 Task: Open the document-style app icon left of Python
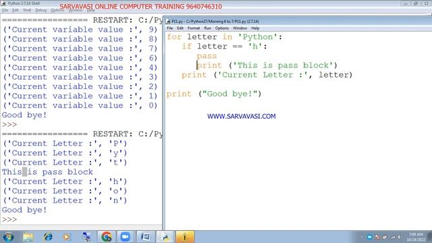(x=145, y=237)
